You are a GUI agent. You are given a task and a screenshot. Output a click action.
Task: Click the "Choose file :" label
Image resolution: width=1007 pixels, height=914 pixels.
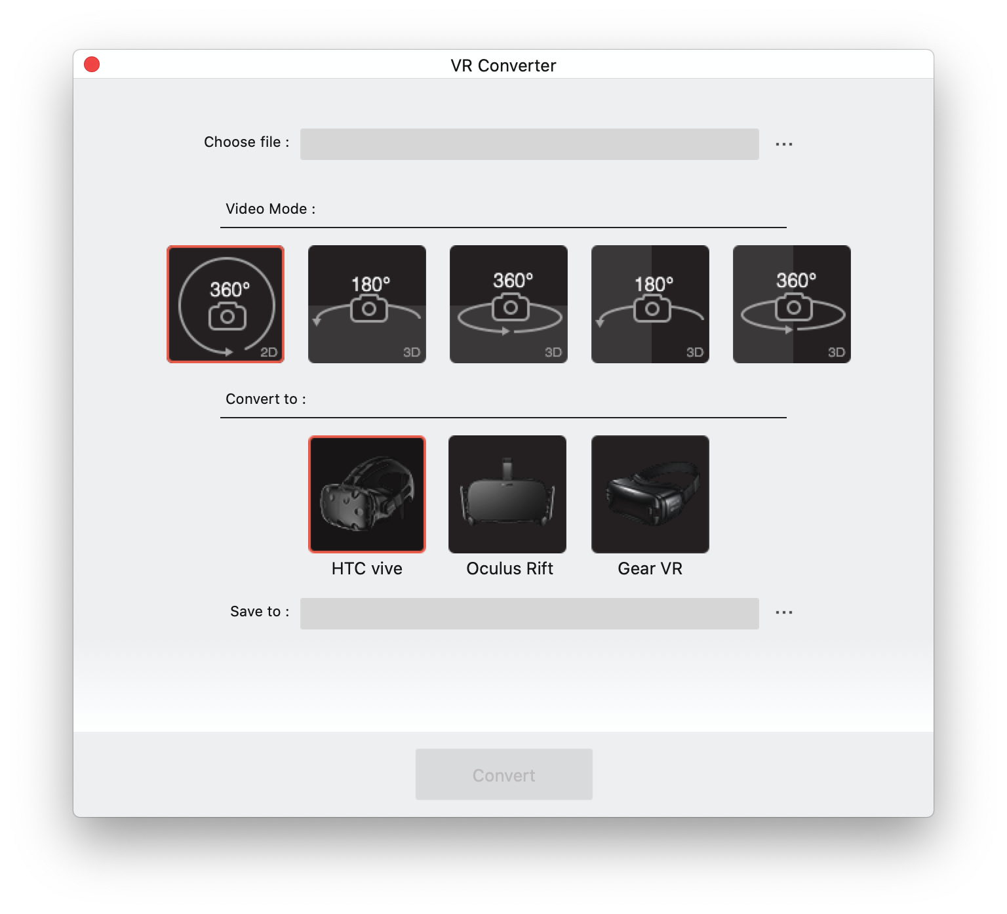[x=247, y=142]
